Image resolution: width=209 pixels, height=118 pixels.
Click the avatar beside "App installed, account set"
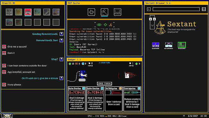coord(4,72)
